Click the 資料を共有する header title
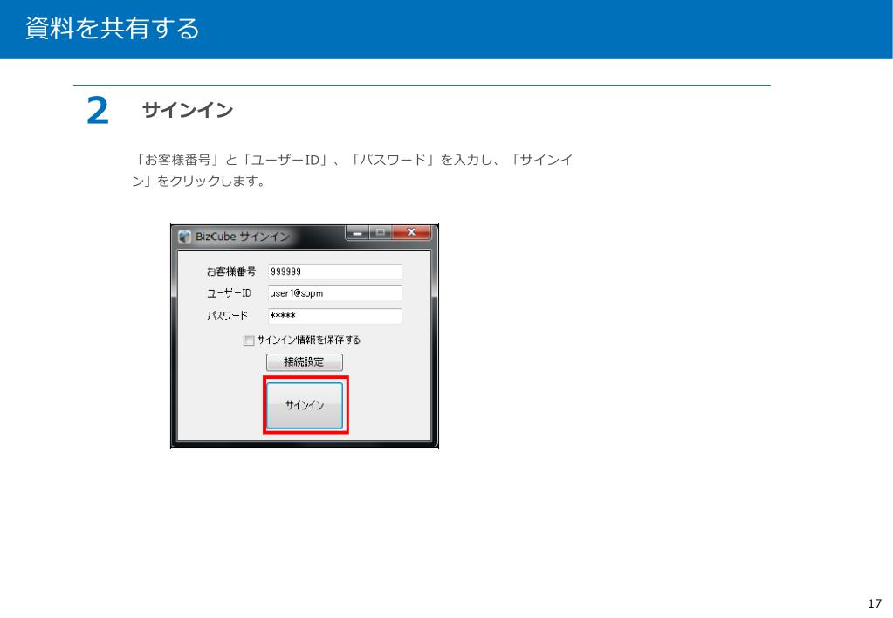Image resolution: width=893 pixels, height=618 pixels. coord(113,29)
